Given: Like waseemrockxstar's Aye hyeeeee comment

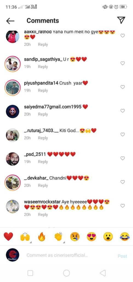Looking at the screenshot, I should pos(122,205).
